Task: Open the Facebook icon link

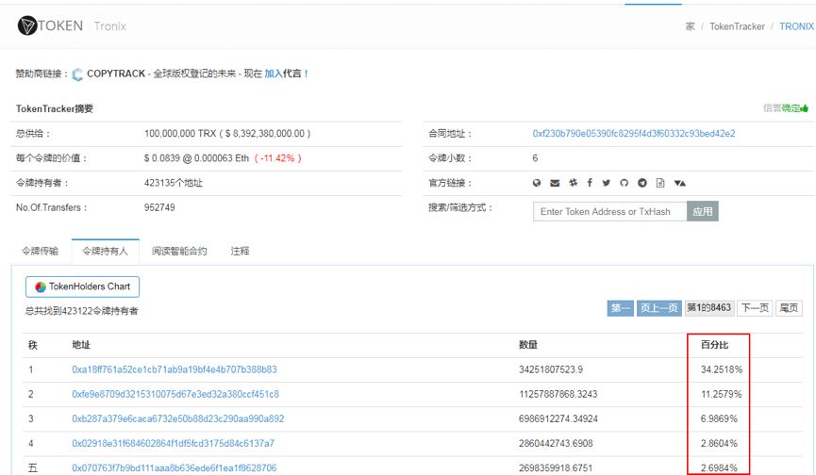Action: pos(590,183)
